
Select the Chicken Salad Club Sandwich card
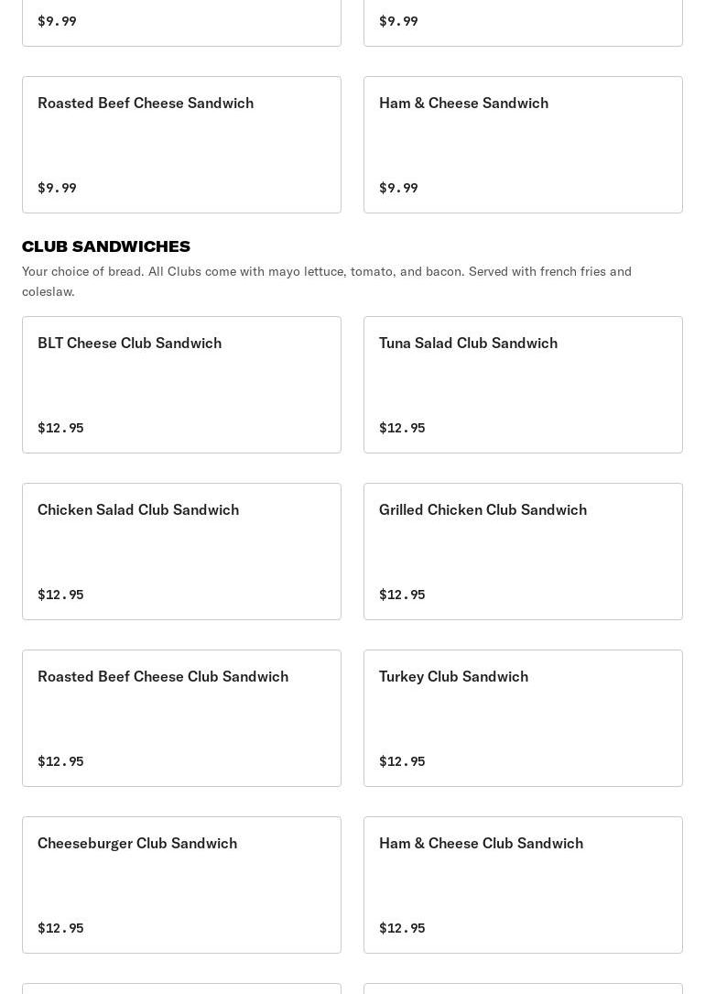(138, 510)
